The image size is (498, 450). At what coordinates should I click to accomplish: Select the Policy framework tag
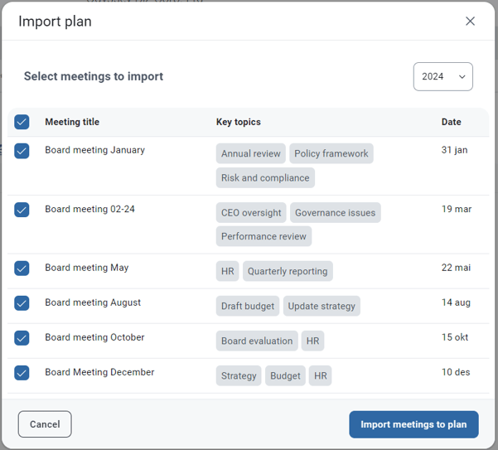(331, 153)
